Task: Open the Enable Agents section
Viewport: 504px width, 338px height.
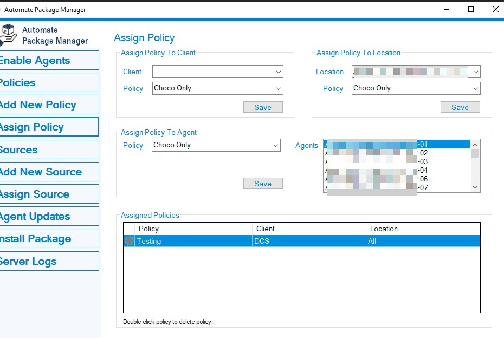Action: (x=49, y=60)
